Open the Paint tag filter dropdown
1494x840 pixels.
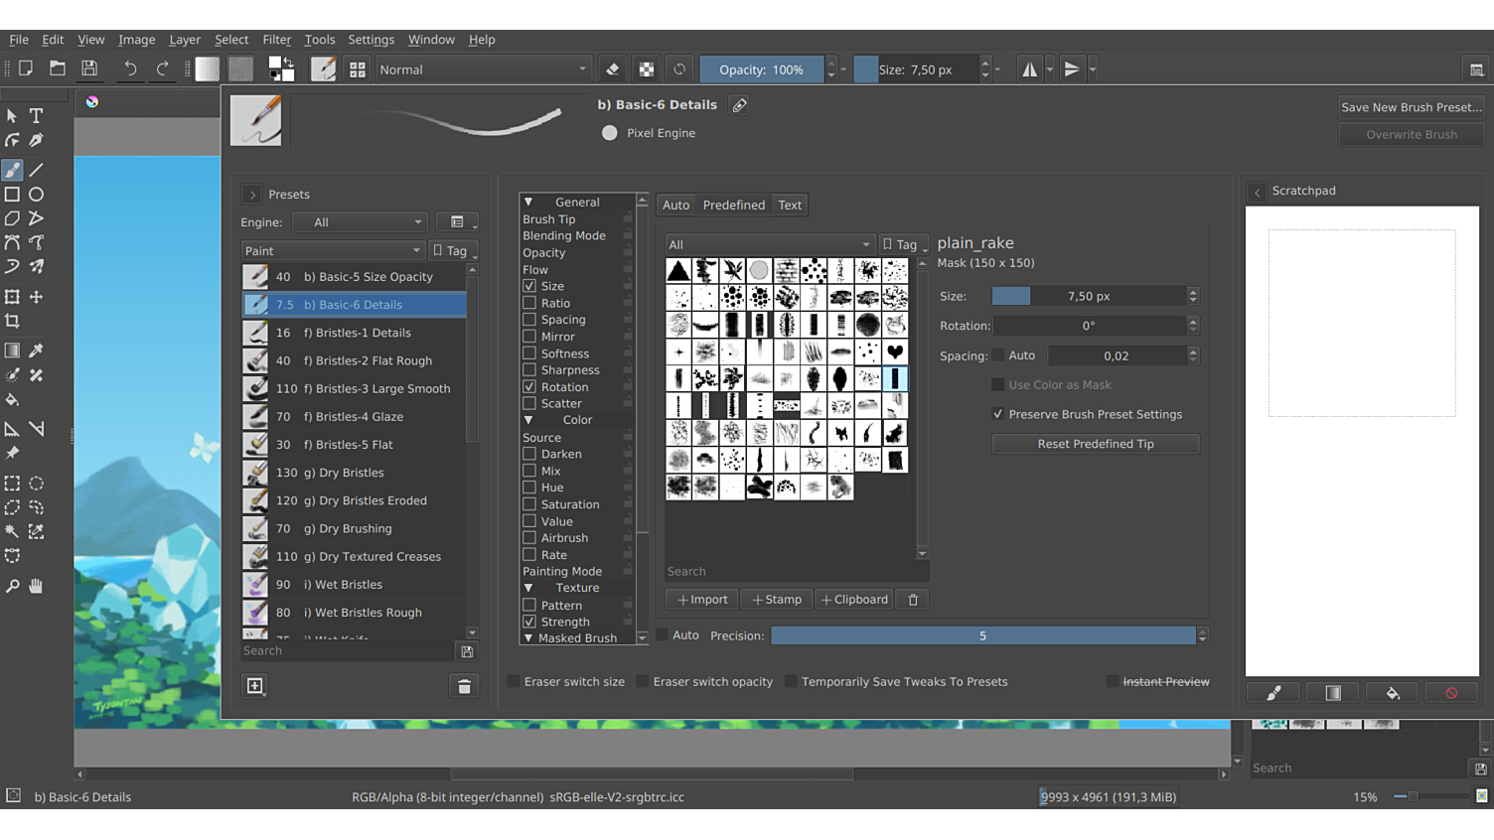[x=333, y=251]
